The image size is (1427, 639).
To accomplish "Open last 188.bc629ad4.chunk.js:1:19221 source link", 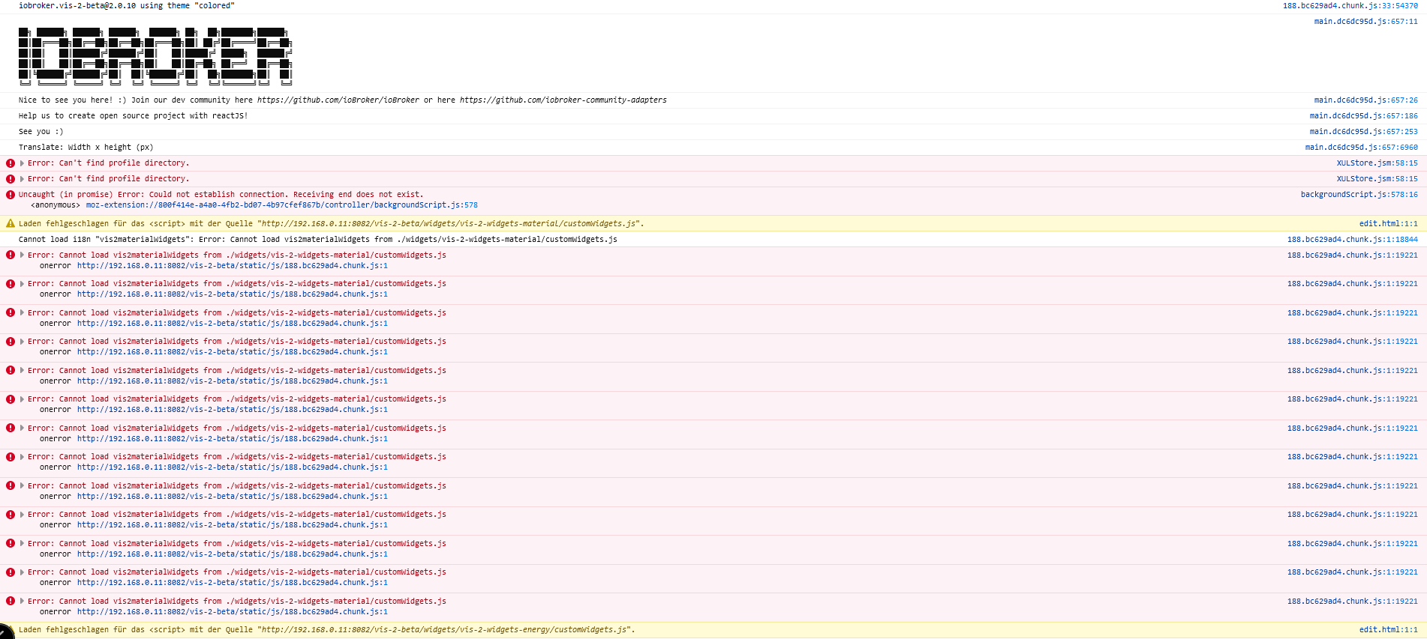I will pos(1352,602).
